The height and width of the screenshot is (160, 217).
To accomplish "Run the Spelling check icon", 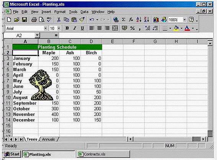I will pos(49,20).
